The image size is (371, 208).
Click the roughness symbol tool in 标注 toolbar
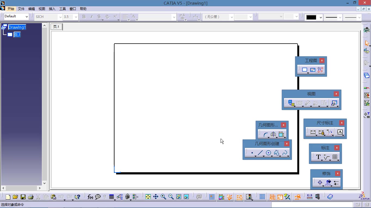tap(327, 157)
